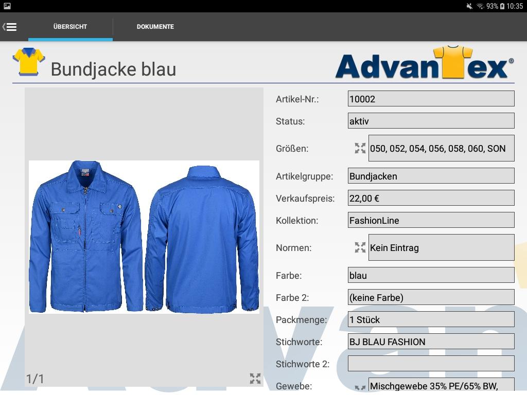Tap the clock showing 10:35
The image size is (527, 395).
(515, 6)
